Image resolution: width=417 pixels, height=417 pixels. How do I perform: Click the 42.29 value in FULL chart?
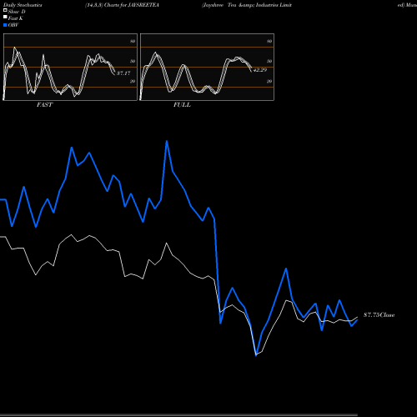pos(260,70)
